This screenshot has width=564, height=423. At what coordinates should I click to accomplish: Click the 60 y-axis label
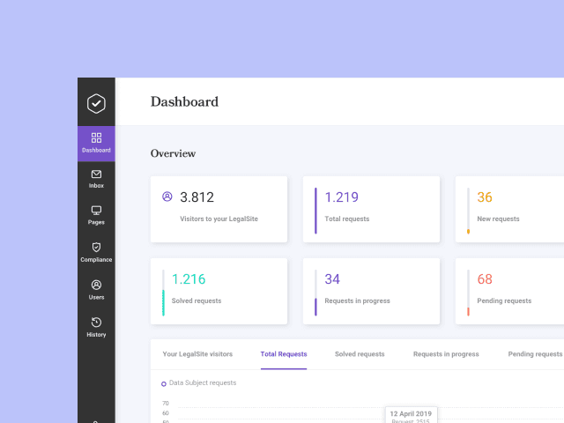point(166,413)
